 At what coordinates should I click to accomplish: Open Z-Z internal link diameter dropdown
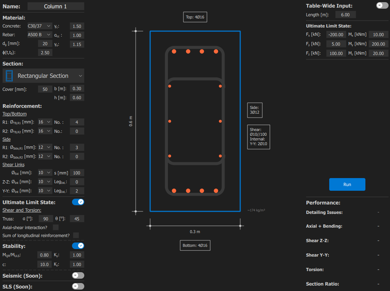pos(45,182)
